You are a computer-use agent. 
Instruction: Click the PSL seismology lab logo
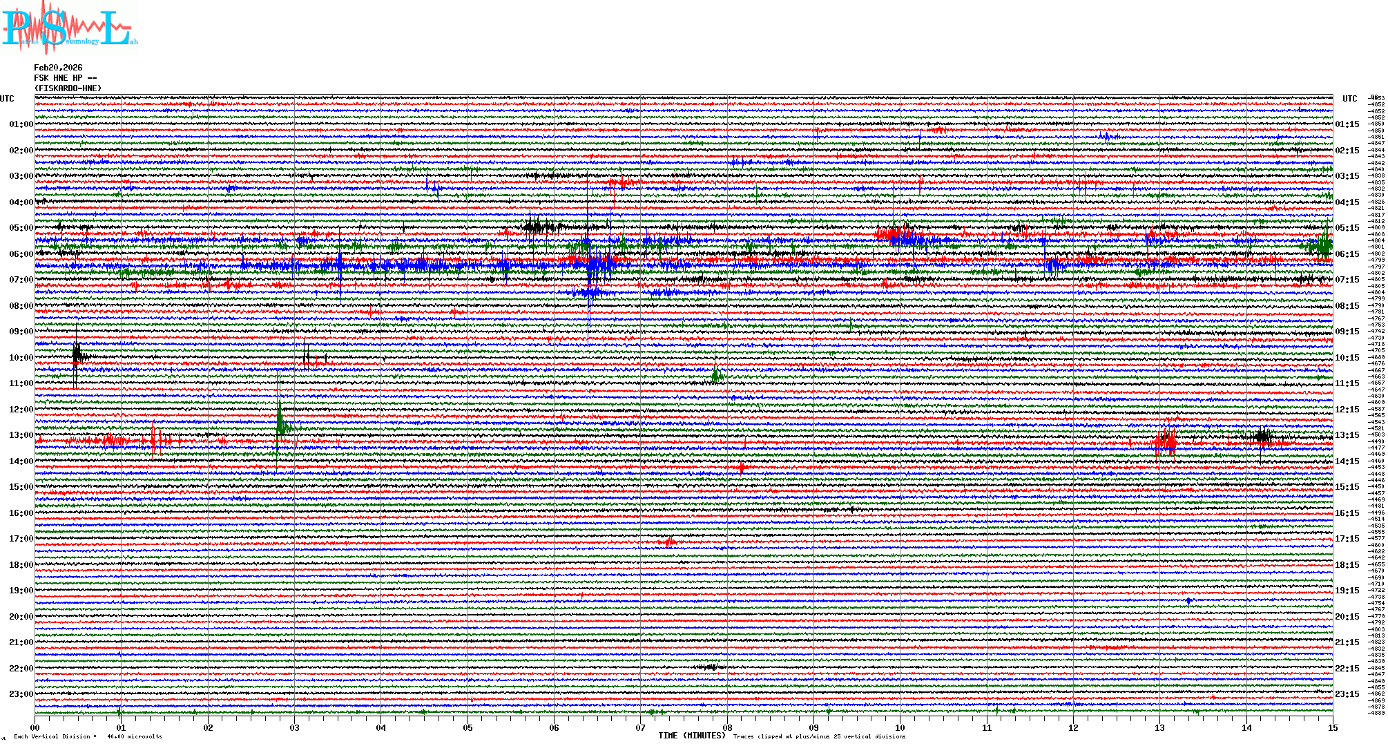click(x=69, y=28)
